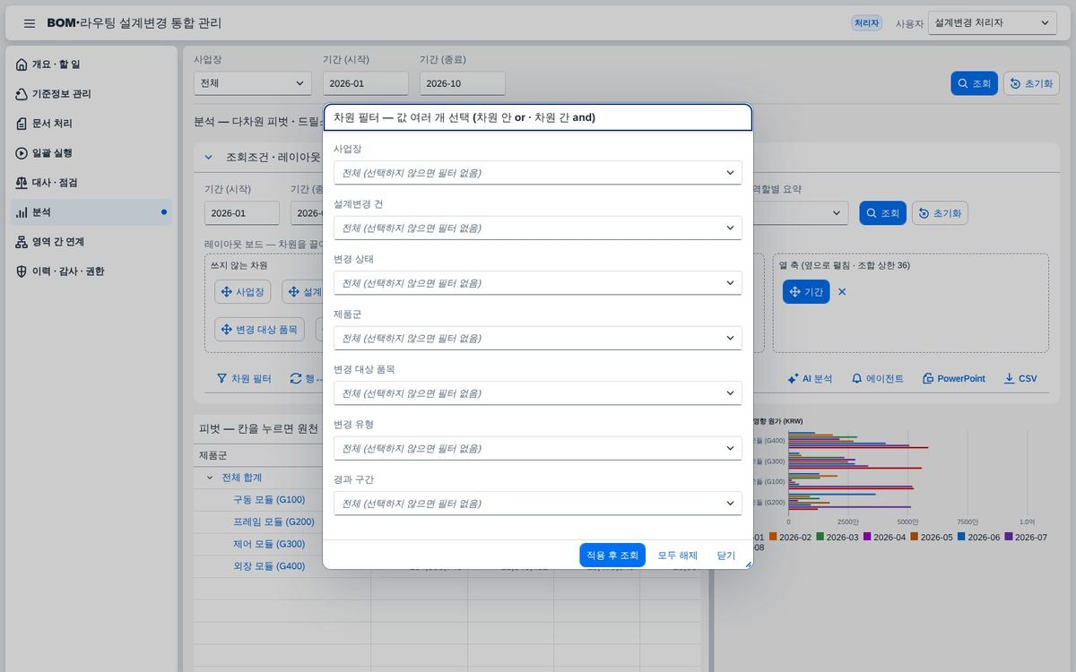Click 모두 해제 in the dialog

[678, 556]
